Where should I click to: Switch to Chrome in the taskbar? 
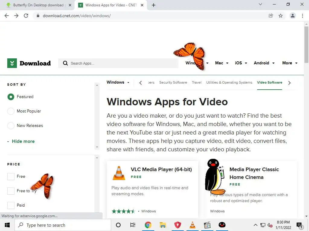click(x=148, y=225)
